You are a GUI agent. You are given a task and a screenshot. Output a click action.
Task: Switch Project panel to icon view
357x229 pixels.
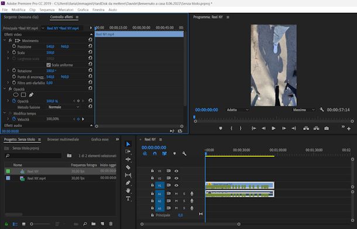[23, 224]
